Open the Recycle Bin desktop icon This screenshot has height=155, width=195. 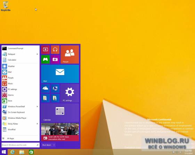6,6
